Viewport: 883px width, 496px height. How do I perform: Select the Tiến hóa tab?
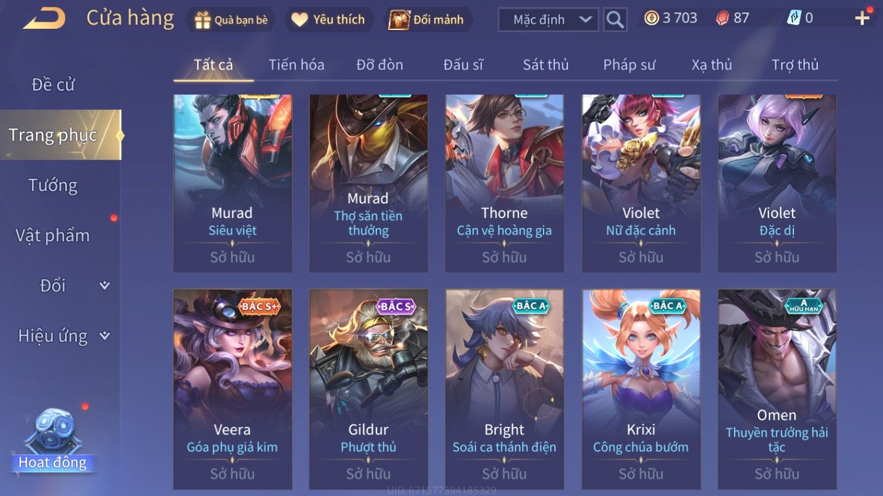point(296,64)
